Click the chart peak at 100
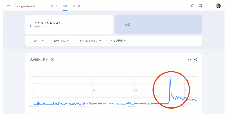This screenshot has width=227, height=116. click(170, 77)
